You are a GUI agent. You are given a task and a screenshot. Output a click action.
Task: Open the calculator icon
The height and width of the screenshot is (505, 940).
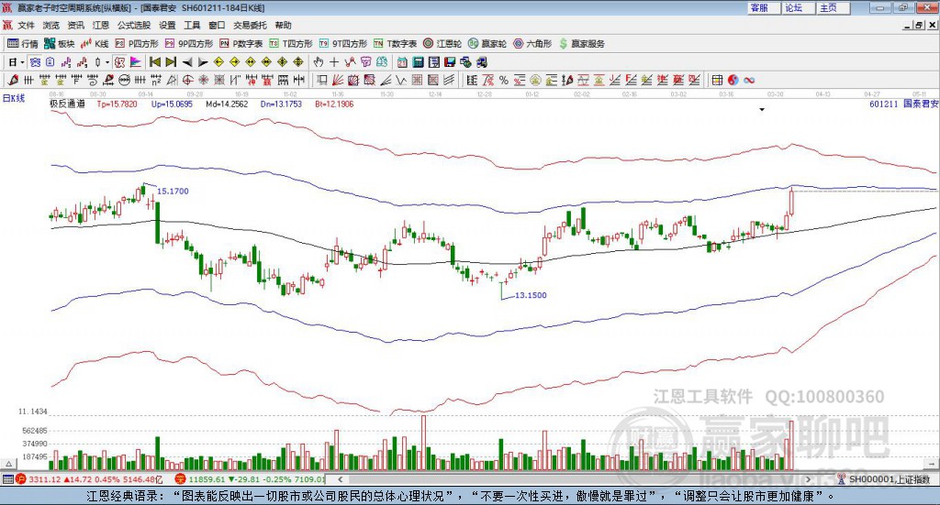(x=418, y=62)
